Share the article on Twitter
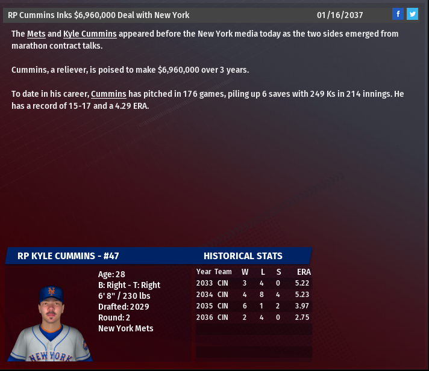The height and width of the screenshot is (371, 429). [412, 14]
